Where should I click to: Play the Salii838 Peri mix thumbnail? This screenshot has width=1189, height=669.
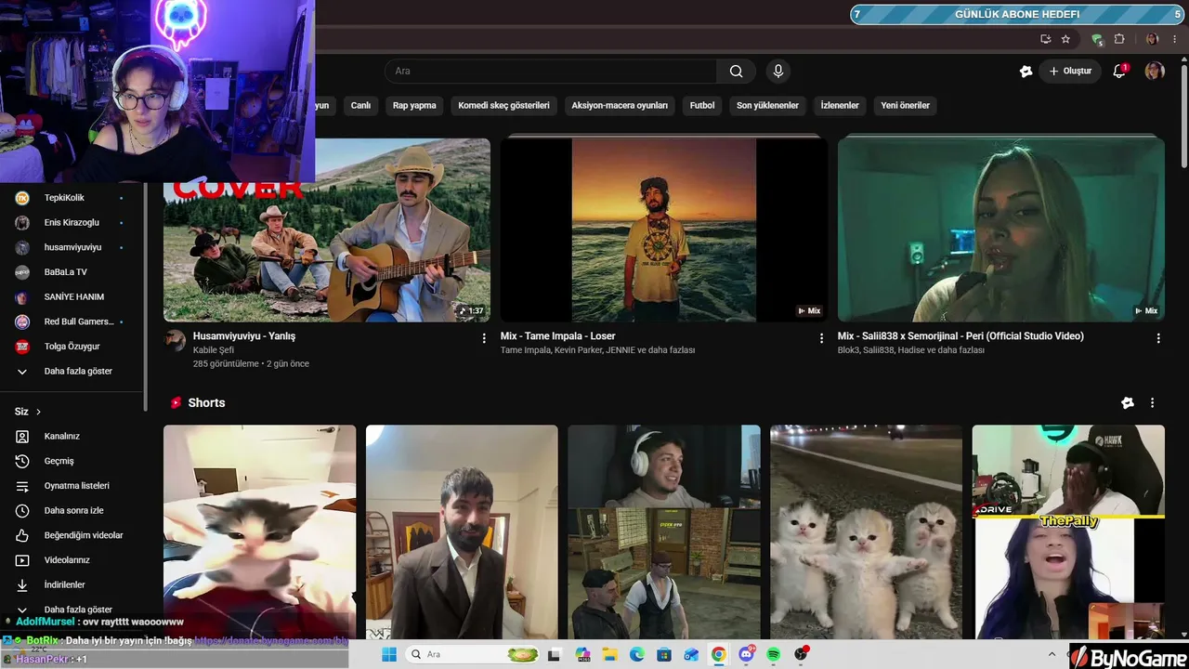[1001, 230]
